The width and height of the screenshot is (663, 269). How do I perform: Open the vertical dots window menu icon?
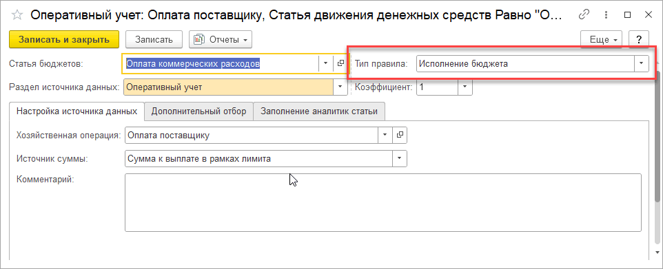[606, 14]
